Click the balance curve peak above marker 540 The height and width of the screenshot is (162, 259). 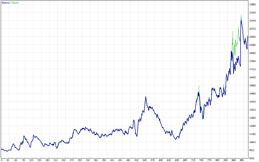tap(146, 97)
